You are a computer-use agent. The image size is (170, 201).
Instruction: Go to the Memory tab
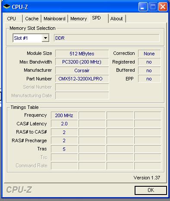pos(79,19)
